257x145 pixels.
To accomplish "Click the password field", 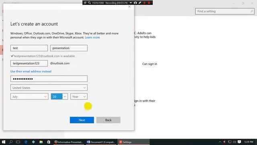I will click(49, 79).
